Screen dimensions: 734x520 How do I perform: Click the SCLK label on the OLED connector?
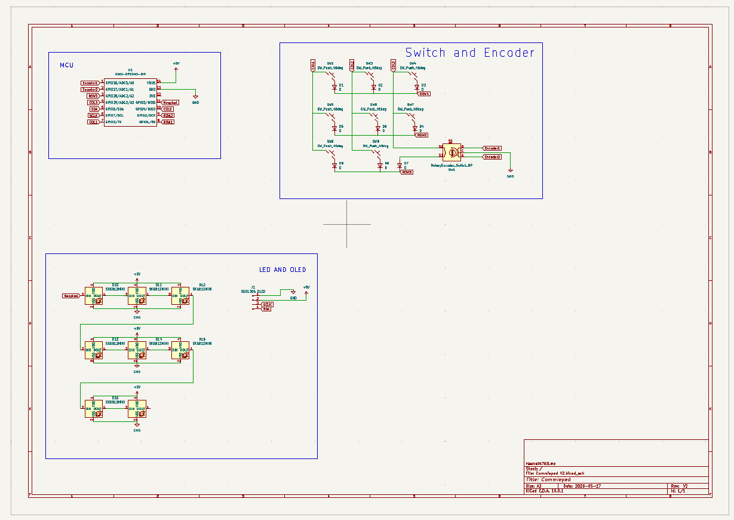[x=266, y=304]
